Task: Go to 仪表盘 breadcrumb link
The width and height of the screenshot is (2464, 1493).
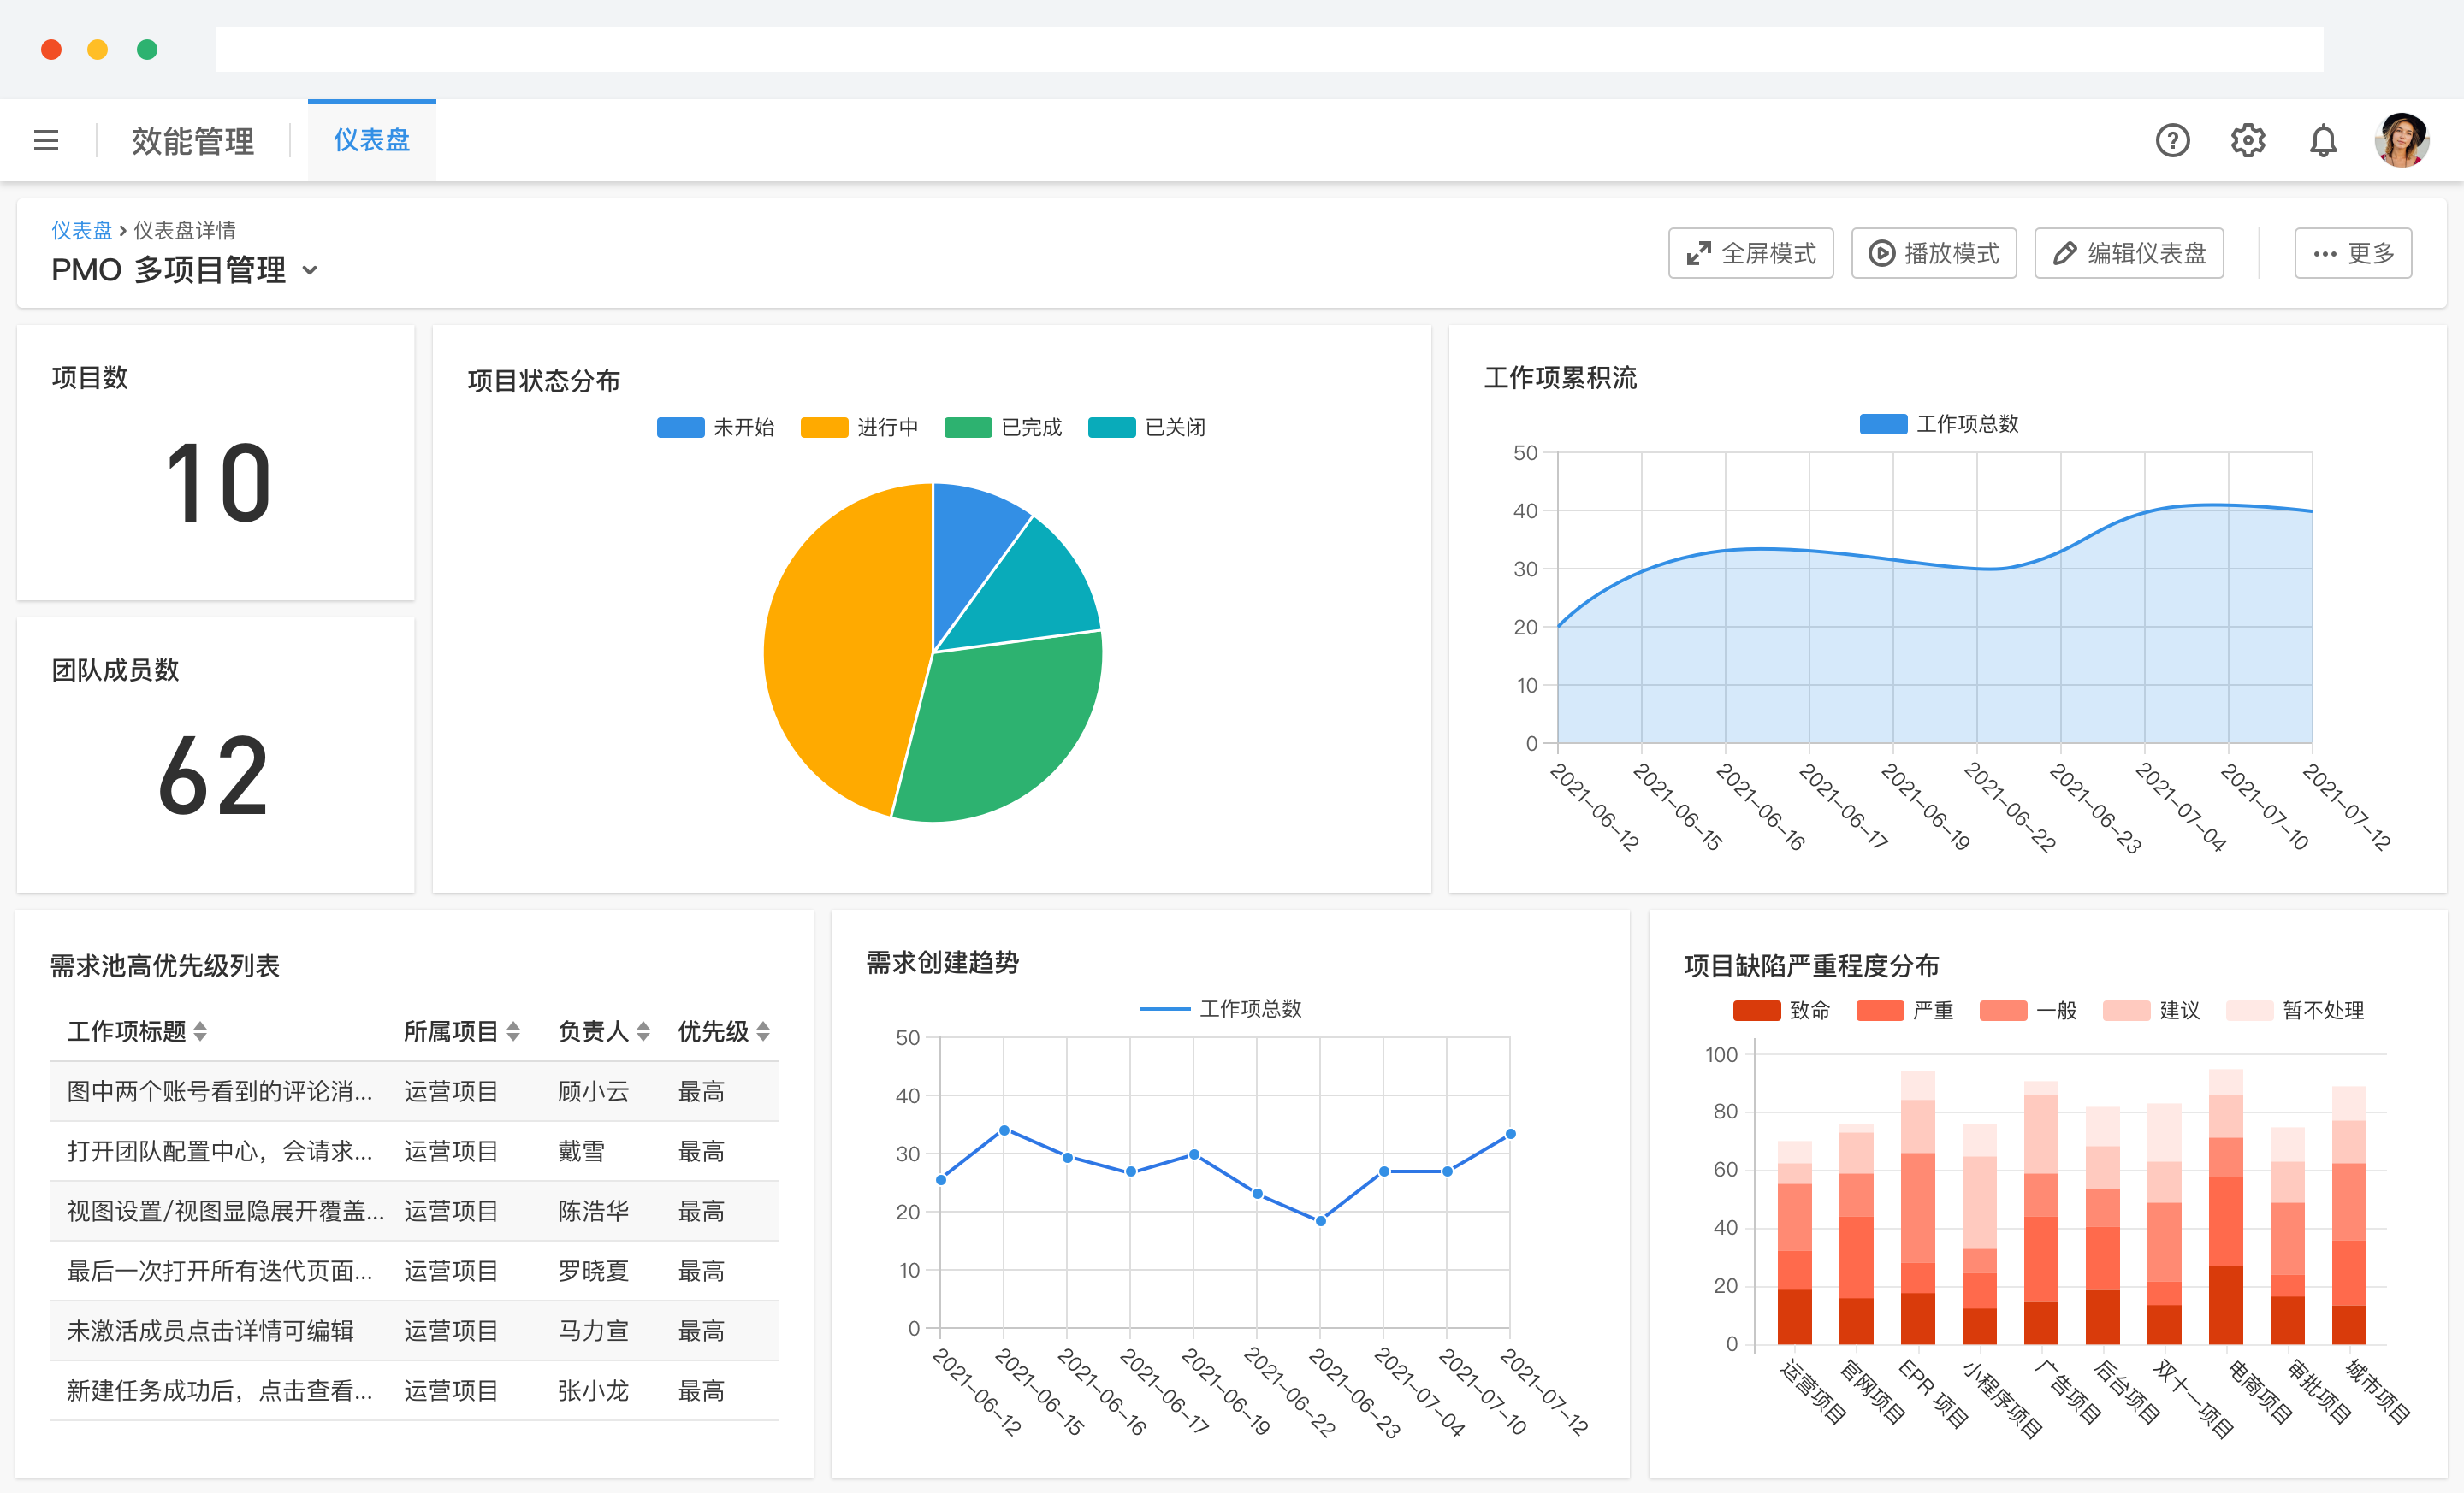Action: pyautogui.click(x=81, y=231)
